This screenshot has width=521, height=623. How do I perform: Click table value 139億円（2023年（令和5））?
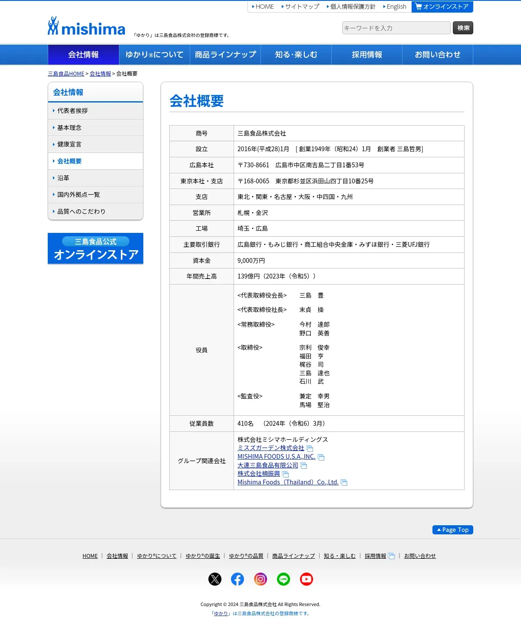277,276
